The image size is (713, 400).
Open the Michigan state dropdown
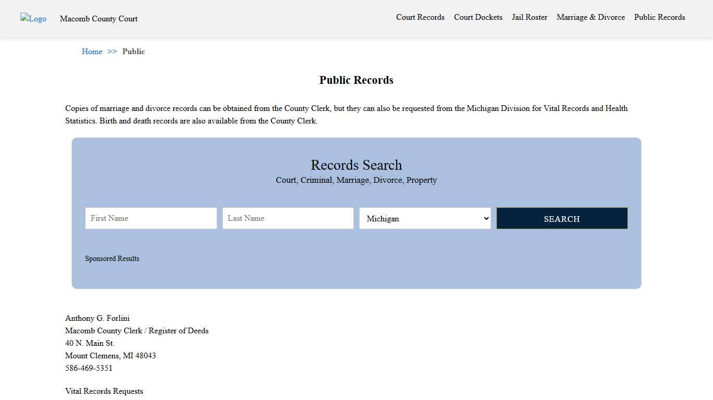tap(425, 218)
